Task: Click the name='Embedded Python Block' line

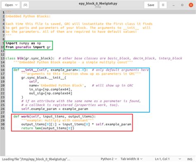Action: click(57, 85)
